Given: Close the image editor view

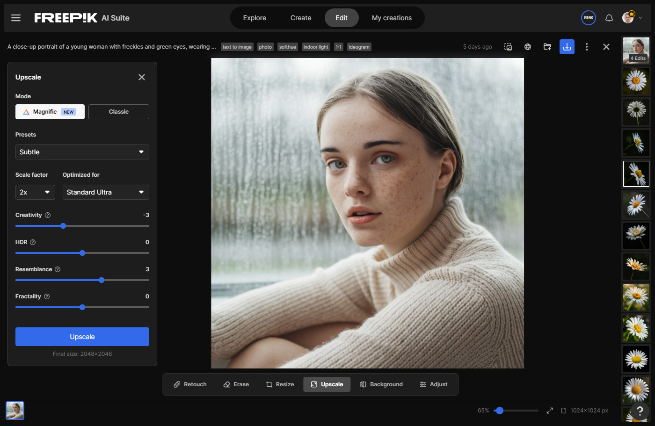Looking at the screenshot, I should 606,47.
